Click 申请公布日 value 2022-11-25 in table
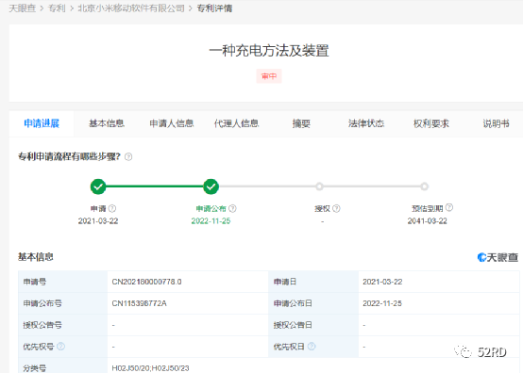 [x=382, y=303]
